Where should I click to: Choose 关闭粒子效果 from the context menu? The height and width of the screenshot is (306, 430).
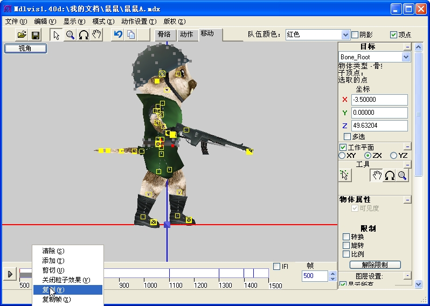pos(66,280)
